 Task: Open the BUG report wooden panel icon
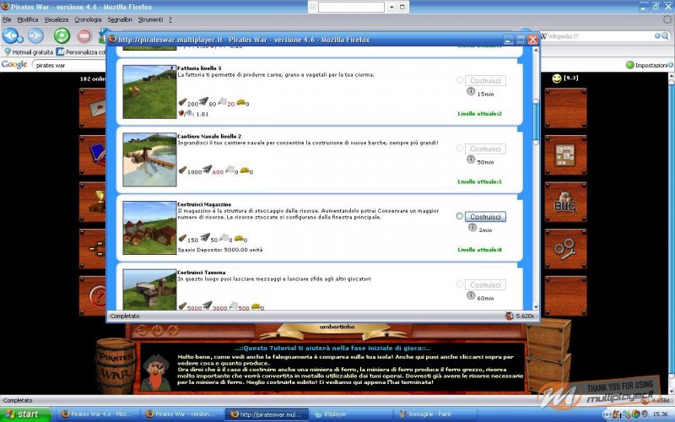click(x=565, y=202)
